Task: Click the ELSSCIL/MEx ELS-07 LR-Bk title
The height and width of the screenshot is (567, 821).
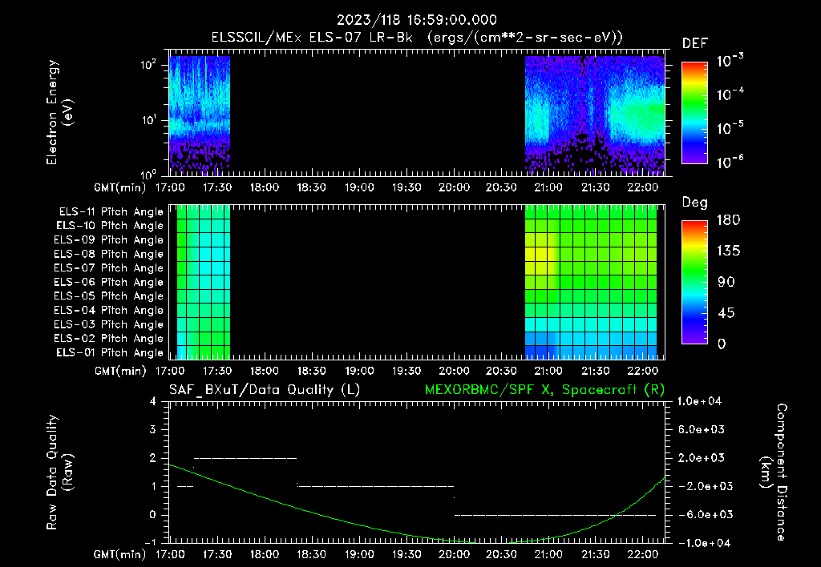Action: 312,38
